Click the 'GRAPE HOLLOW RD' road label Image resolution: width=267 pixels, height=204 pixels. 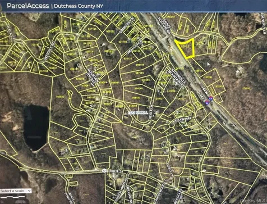164,26
